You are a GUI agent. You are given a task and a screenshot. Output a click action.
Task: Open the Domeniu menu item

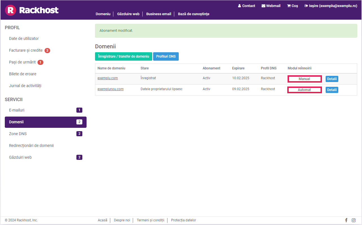[x=103, y=14]
